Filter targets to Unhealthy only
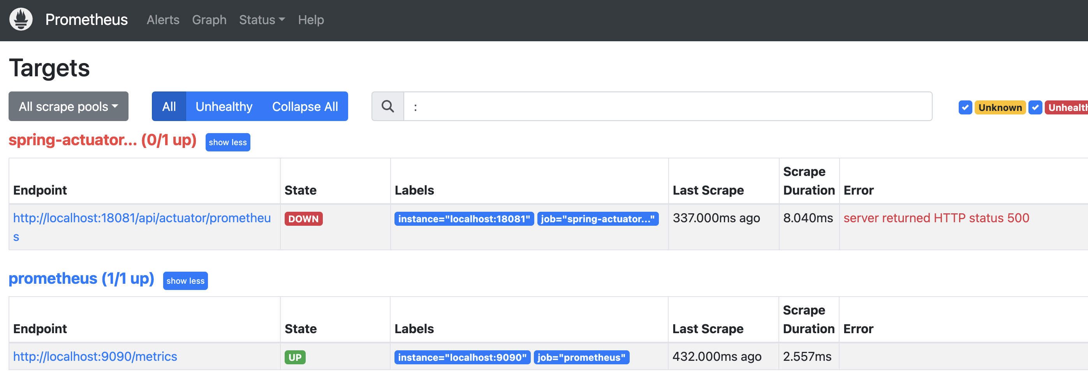 pyautogui.click(x=224, y=106)
